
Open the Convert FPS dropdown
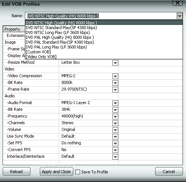115,150
